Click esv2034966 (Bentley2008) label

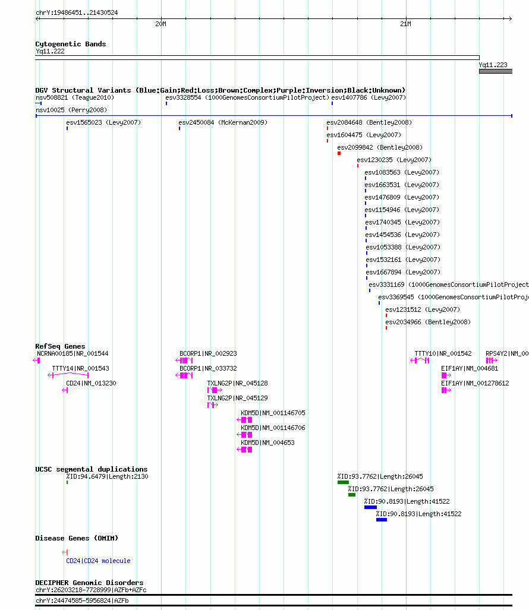428,322
